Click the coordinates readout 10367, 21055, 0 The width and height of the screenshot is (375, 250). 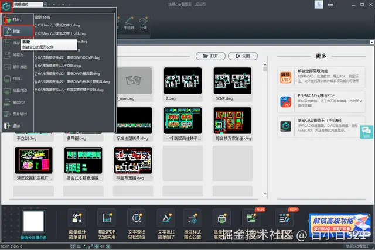pyautogui.click(x=12, y=246)
